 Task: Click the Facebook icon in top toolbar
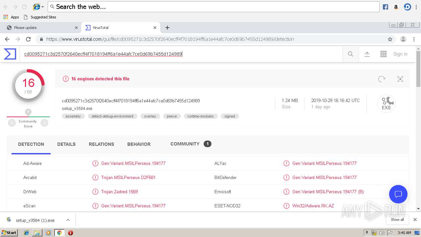point(385,7)
